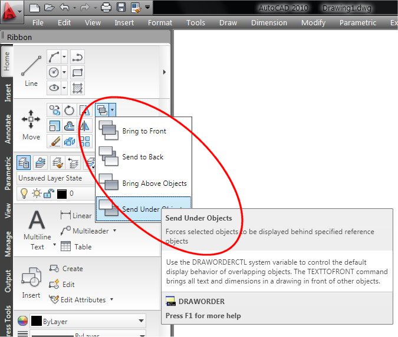Image resolution: width=398 pixels, height=337 pixels.
Task: Insert a Table
Action: [76, 246]
